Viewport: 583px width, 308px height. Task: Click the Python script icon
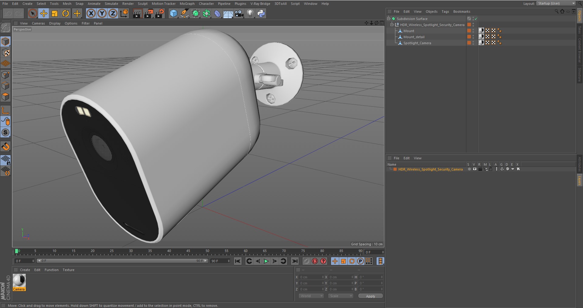click(261, 13)
